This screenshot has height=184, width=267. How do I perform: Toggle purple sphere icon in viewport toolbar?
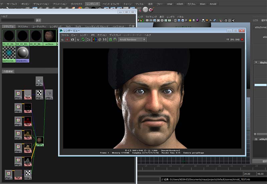pos(197,20)
